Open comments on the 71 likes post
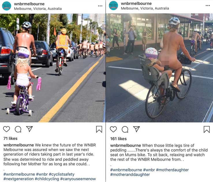The image size is (213, 182). pyautogui.click(x=18, y=129)
